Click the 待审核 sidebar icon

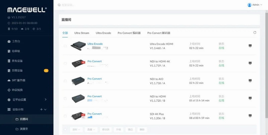pyautogui.click(x=9, y=51)
